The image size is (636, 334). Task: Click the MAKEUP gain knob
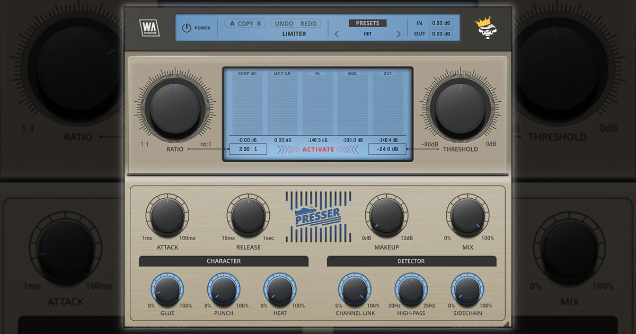(386, 215)
